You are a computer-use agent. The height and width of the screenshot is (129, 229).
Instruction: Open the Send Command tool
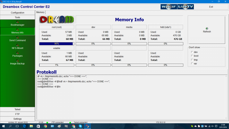click(x=17, y=39)
